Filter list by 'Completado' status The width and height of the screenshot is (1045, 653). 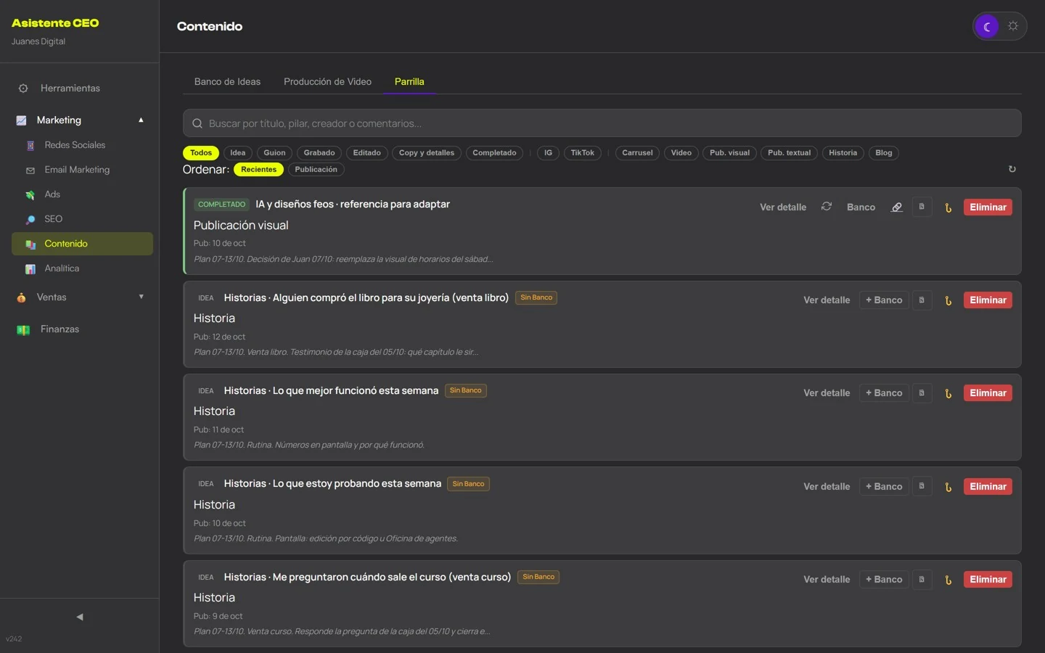click(494, 152)
